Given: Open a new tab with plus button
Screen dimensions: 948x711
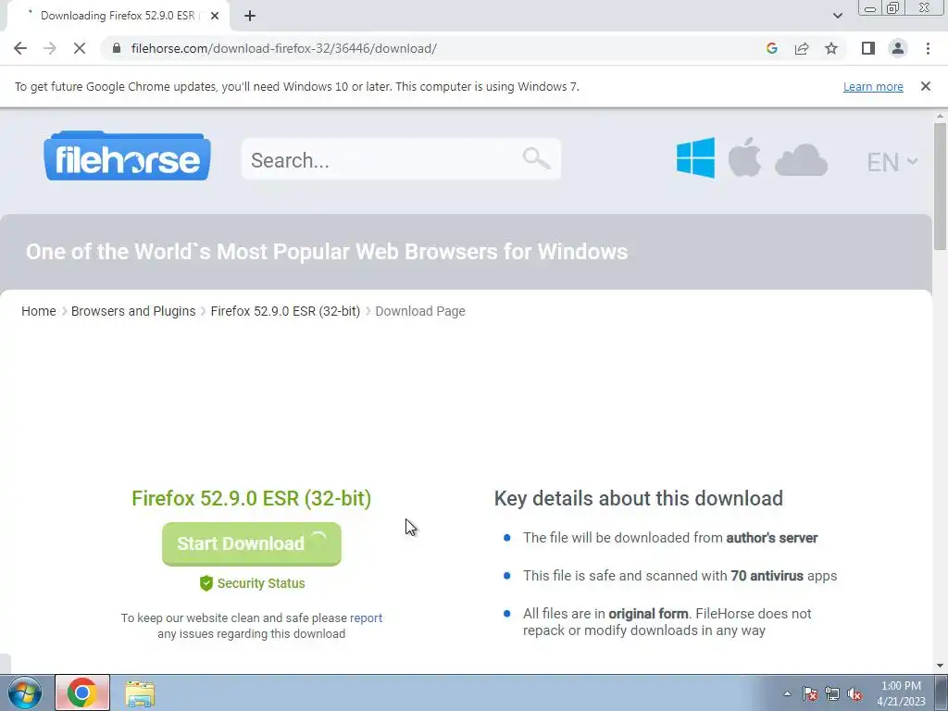Looking at the screenshot, I should [x=250, y=16].
